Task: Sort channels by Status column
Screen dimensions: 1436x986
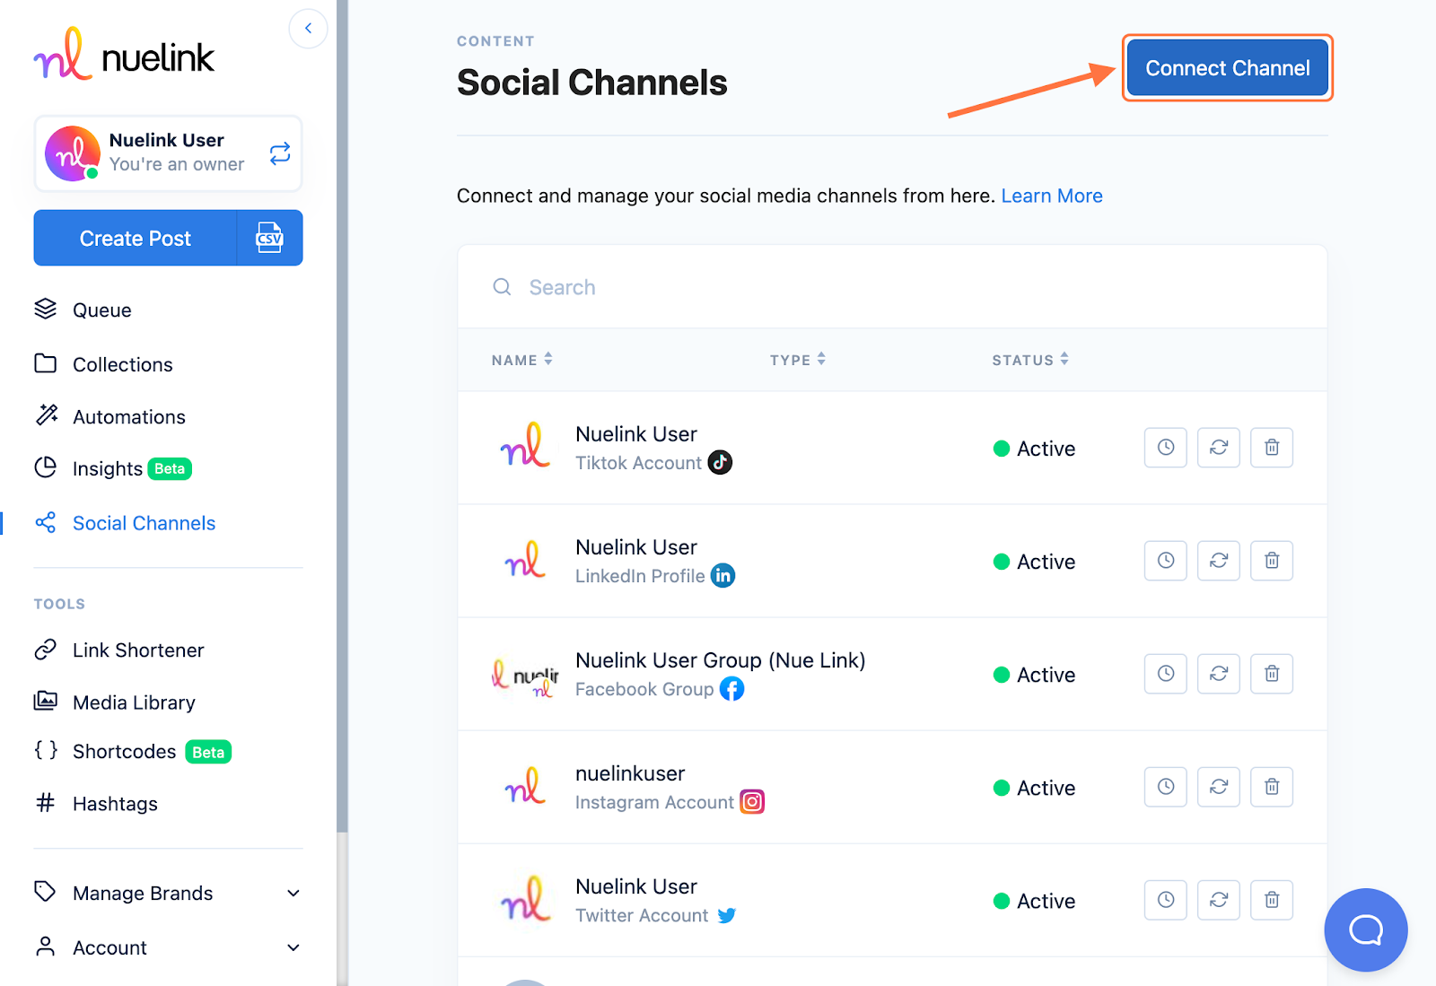Action: click(x=1030, y=360)
